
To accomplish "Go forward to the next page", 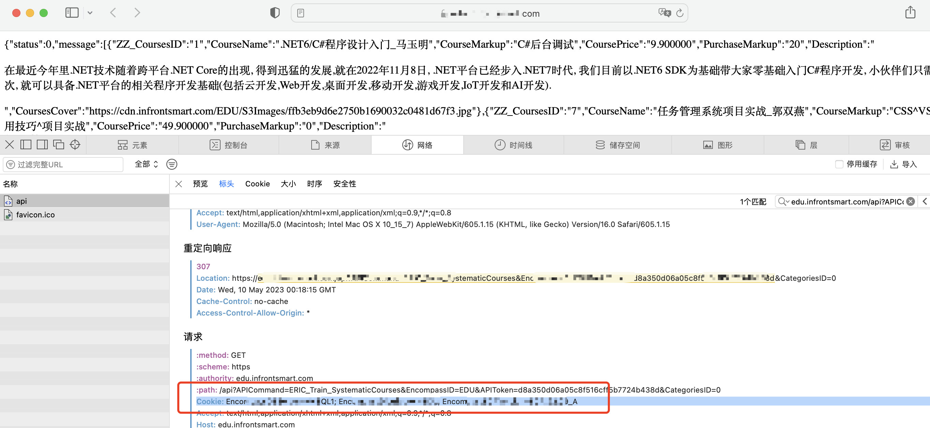I will click(137, 13).
